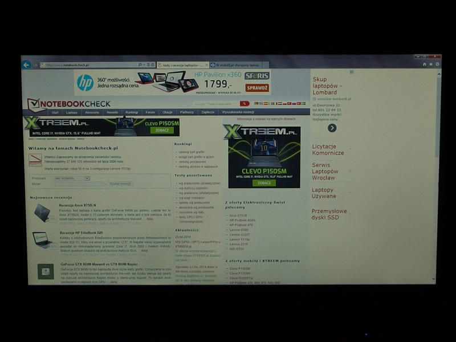This screenshot has width=456, height=342.
Task: Open the 'Laptopy Używane' ad link
Action: (x=324, y=193)
